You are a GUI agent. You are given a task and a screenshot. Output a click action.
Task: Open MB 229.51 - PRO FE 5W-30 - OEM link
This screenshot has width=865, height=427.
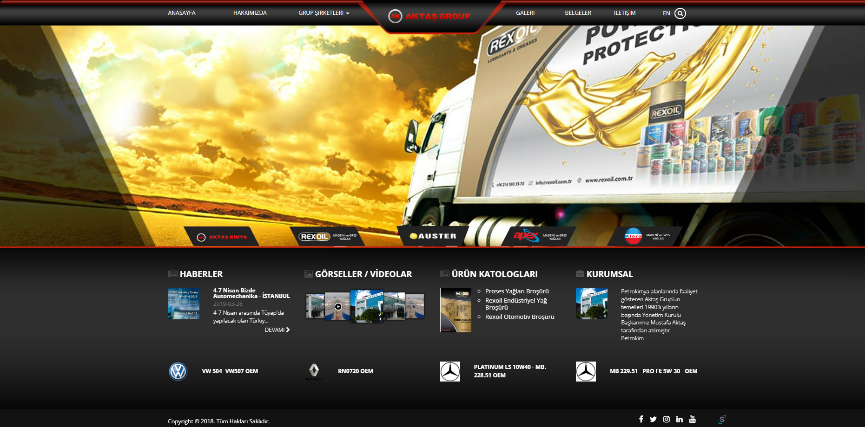654,371
